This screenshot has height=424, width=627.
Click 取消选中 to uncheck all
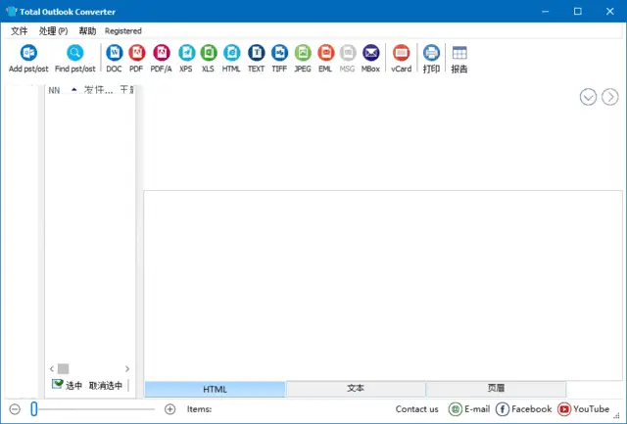pos(106,385)
